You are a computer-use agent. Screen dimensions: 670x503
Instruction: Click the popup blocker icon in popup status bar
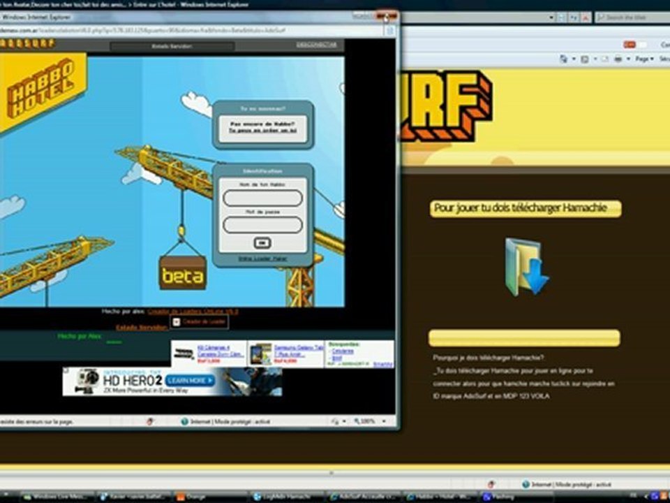(149, 421)
